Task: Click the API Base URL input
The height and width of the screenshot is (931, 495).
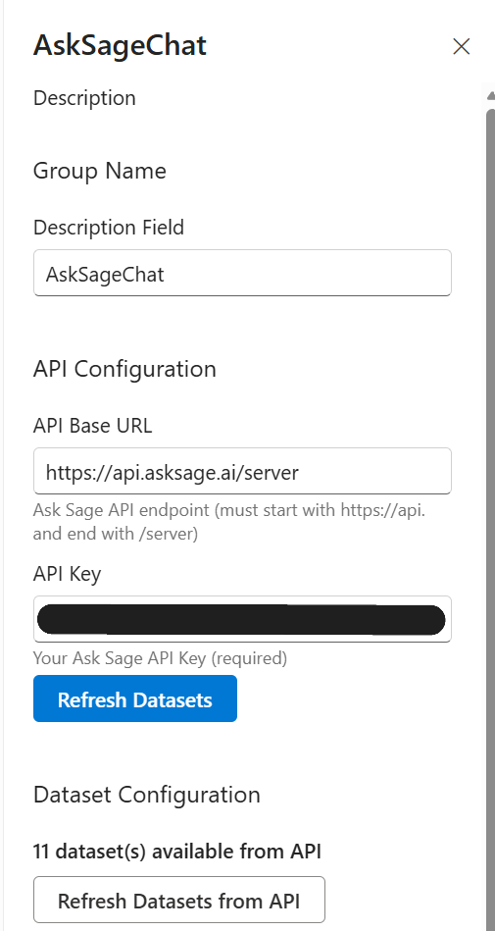Action: coord(242,471)
